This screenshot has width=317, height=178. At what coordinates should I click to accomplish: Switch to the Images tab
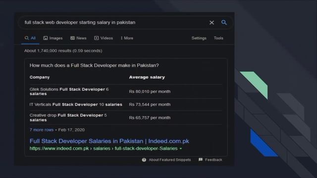[53, 38]
